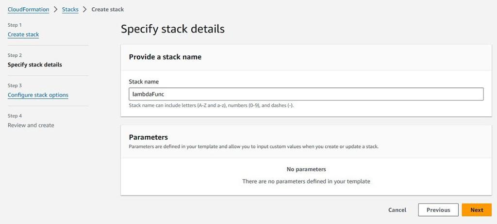Click the stack name character hint text
This screenshot has height=224, width=497.
point(211,105)
